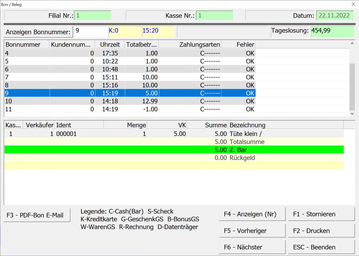Screen dimensions: 359x256
Task: Click the F2 - Drucken button
Action: [x=321, y=230]
